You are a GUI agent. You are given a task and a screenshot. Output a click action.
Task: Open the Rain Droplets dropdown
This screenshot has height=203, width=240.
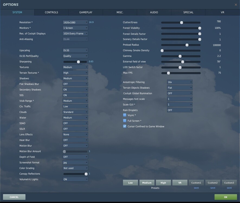(x=180, y=110)
